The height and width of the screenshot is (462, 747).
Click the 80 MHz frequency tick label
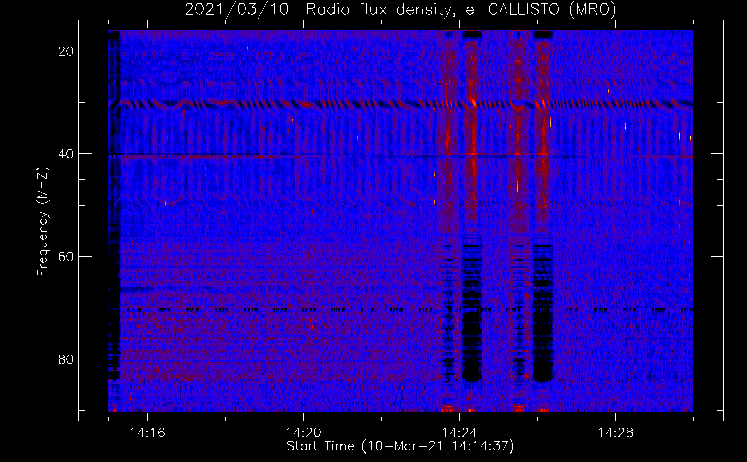click(66, 359)
